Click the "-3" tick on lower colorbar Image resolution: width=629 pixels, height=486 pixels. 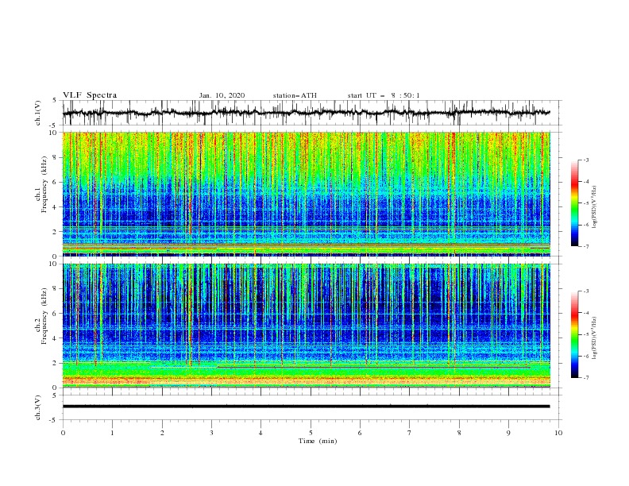585,291
